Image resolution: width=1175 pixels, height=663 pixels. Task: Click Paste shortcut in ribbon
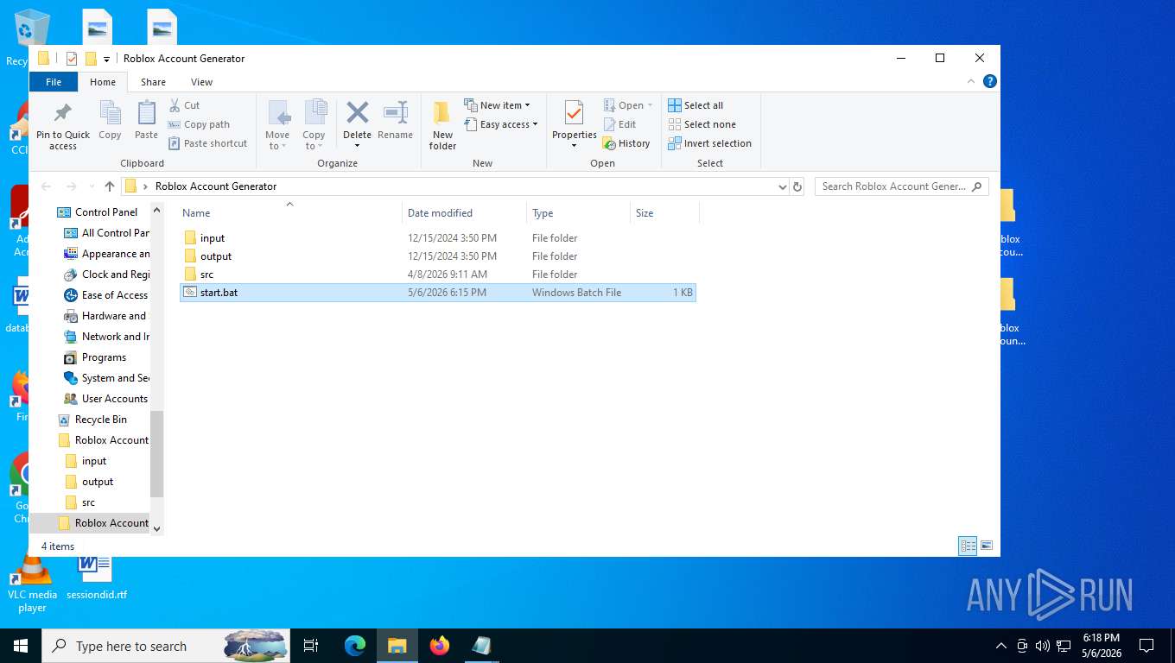coord(207,143)
